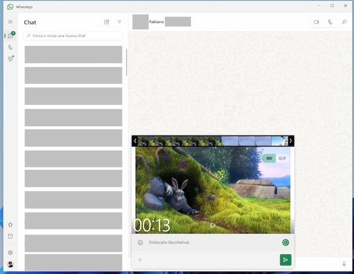Open archived chats
Viewport: 354px width, 274px height.
pos(10,236)
